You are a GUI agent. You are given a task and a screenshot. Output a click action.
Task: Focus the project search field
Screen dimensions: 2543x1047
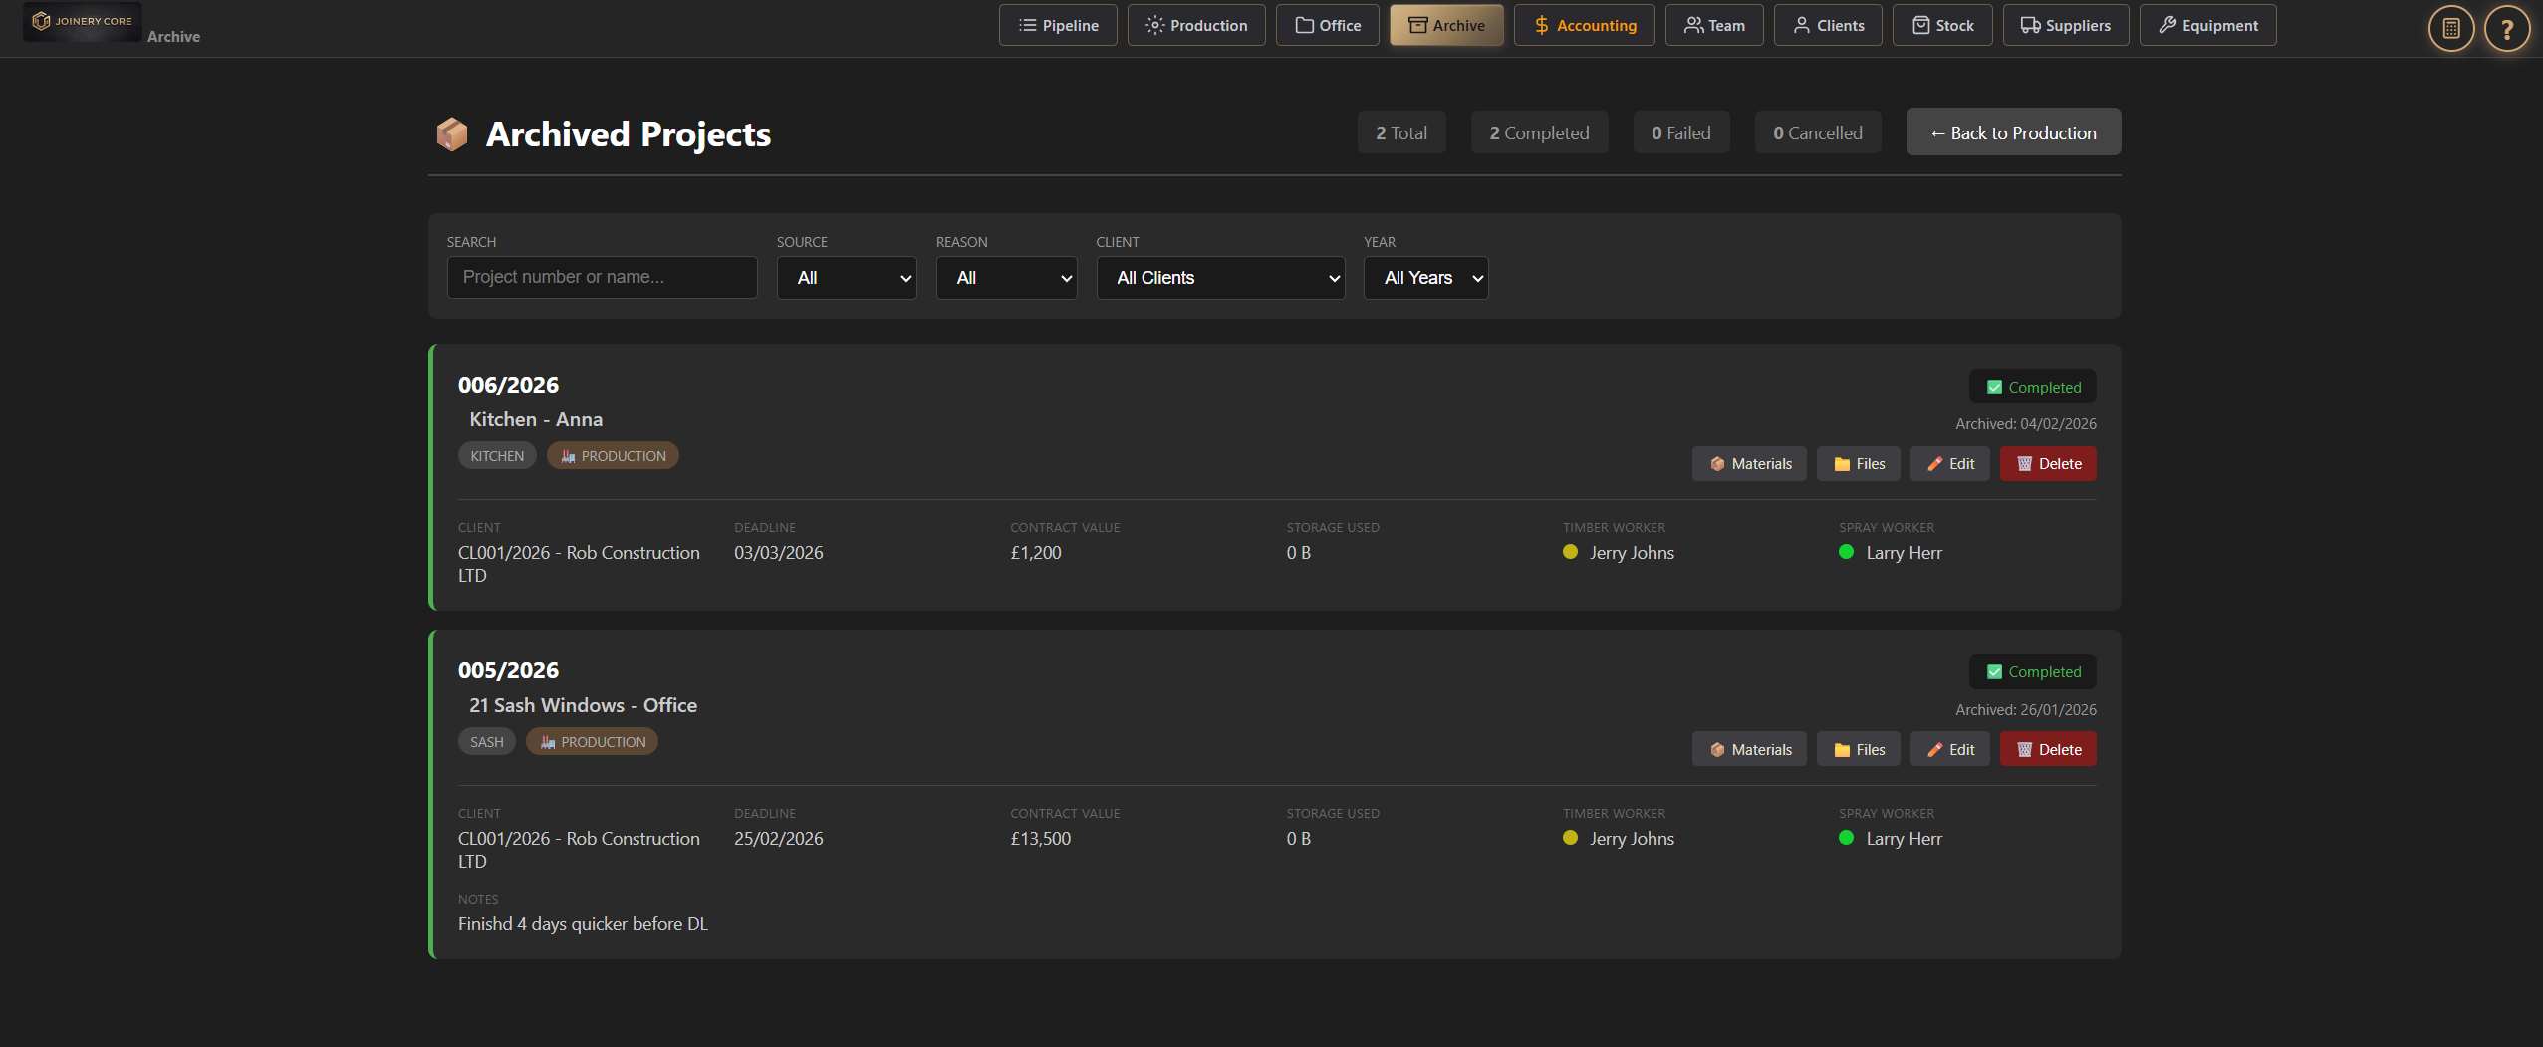click(602, 277)
